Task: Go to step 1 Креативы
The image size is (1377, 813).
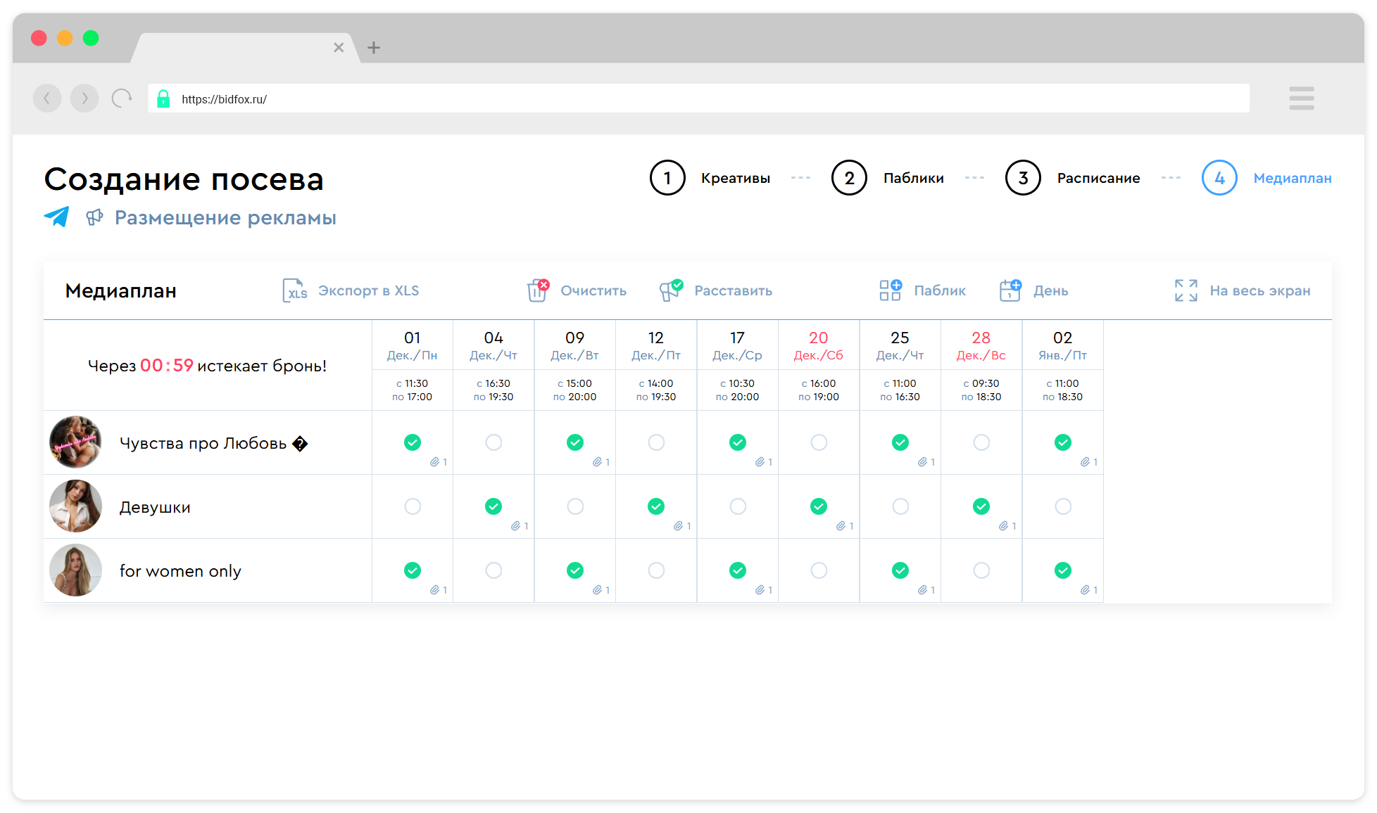Action: click(667, 178)
